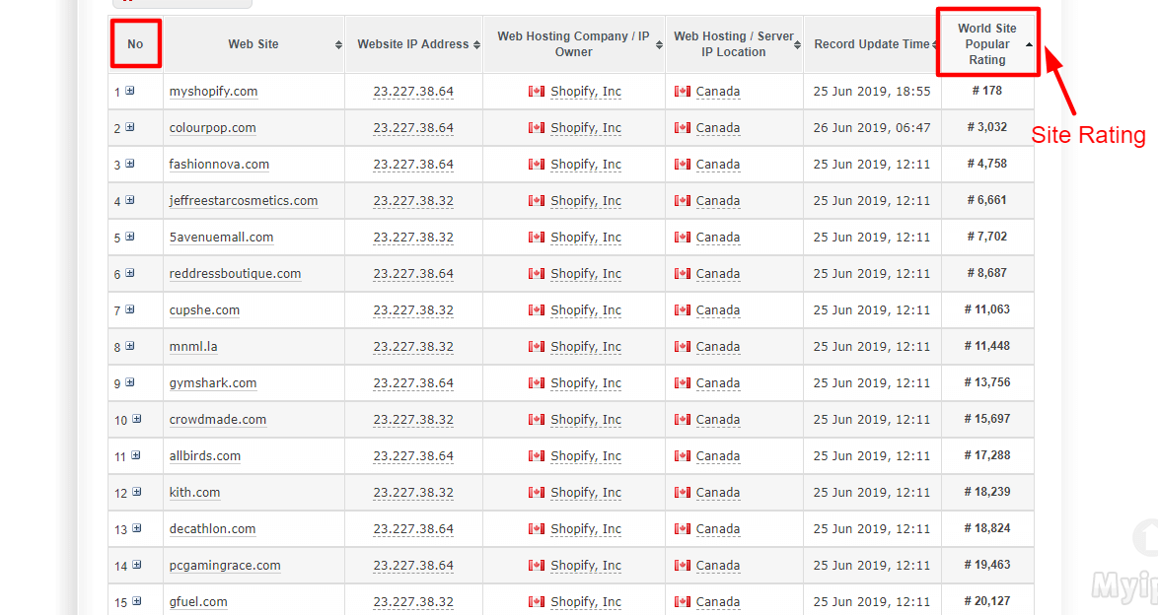Click Canada location in reddressboutique.com row
The width and height of the screenshot is (1158, 615).
pos(718,273)
